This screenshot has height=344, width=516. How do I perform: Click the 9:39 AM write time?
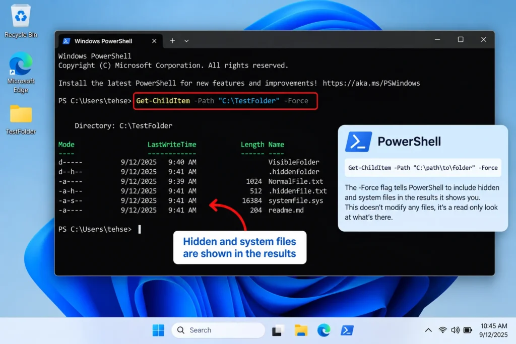pos(182,181)
